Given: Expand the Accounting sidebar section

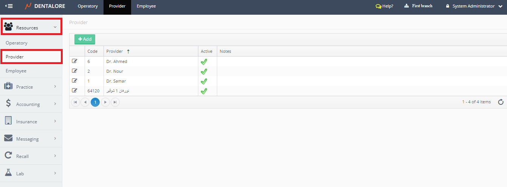Looking at the screenshot, I should click(31, 104).
